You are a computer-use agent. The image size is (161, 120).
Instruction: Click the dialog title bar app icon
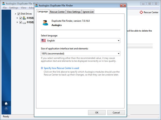coord(36,5)
